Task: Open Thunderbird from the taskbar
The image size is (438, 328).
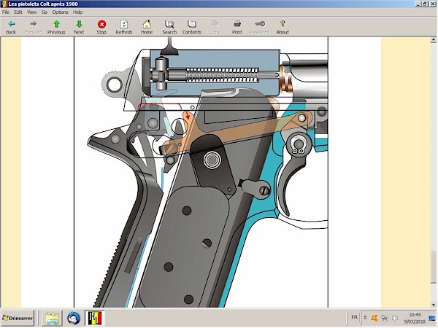Action: pos(74,319)
